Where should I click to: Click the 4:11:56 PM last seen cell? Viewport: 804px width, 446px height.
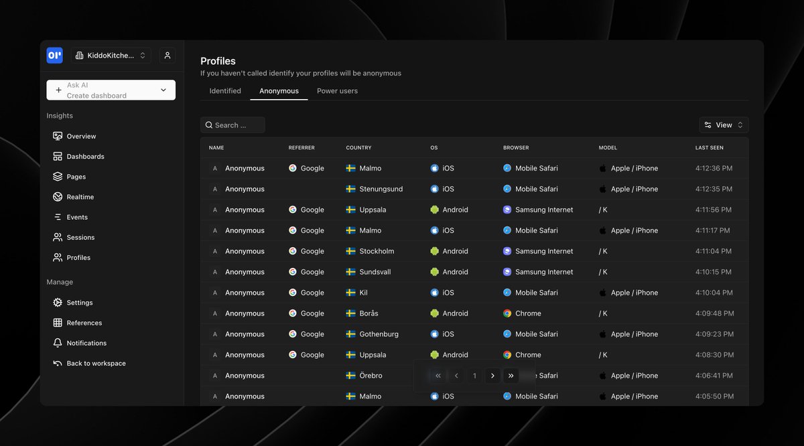714,210
